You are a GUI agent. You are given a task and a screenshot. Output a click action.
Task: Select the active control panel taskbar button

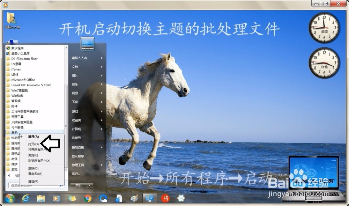coord(150,198)
